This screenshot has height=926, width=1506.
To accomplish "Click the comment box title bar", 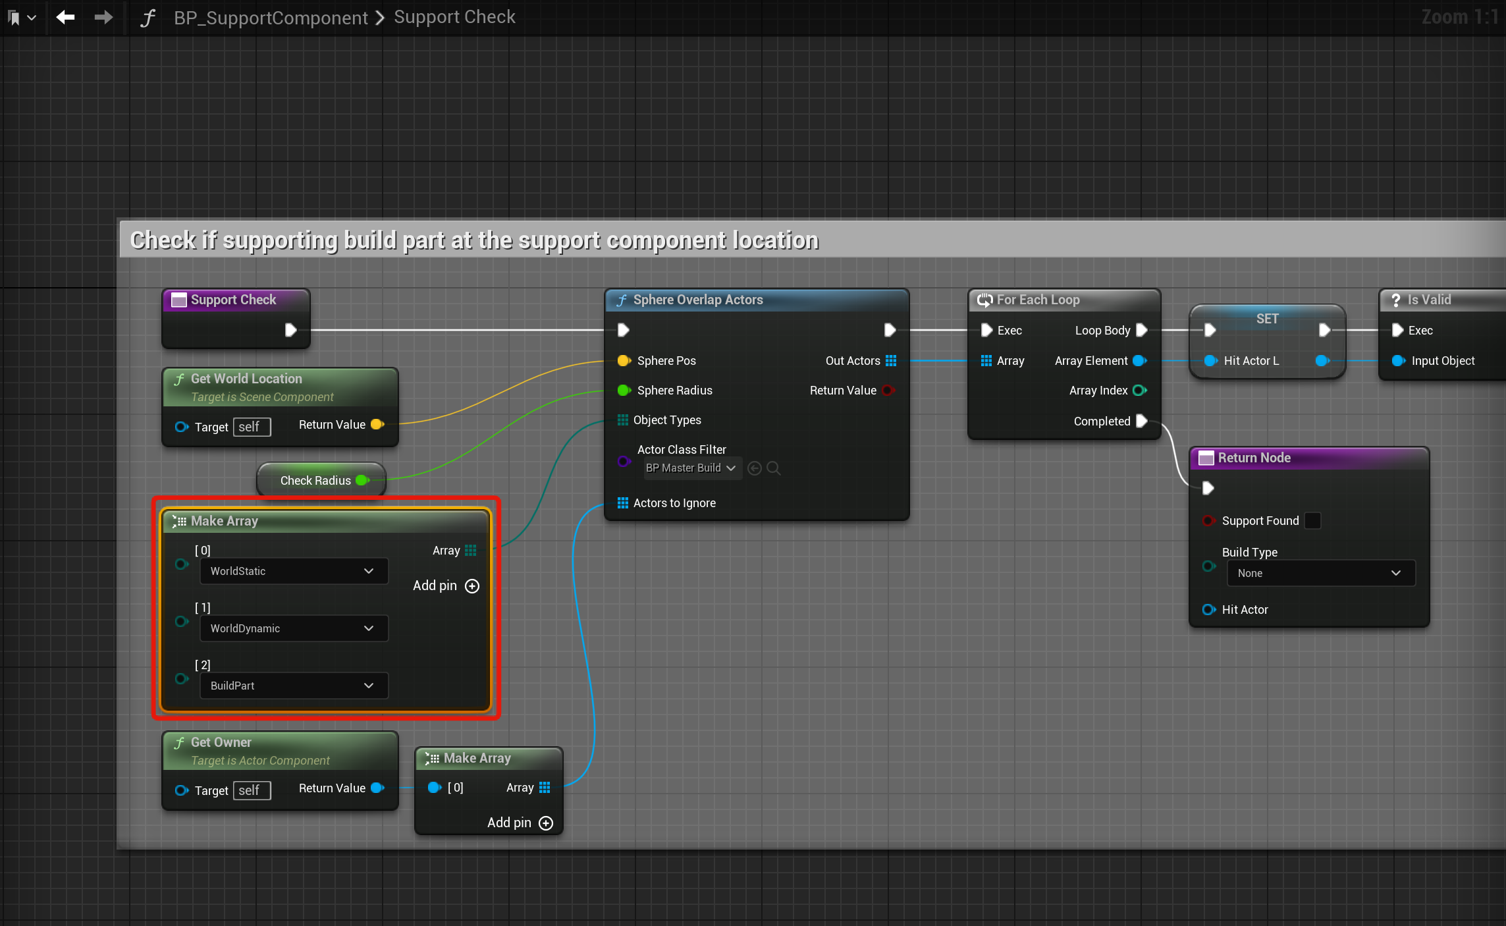I will [474, 240].
